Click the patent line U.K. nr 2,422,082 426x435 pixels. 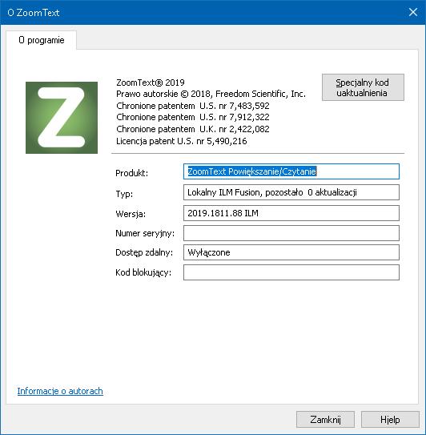coord(193,129)
